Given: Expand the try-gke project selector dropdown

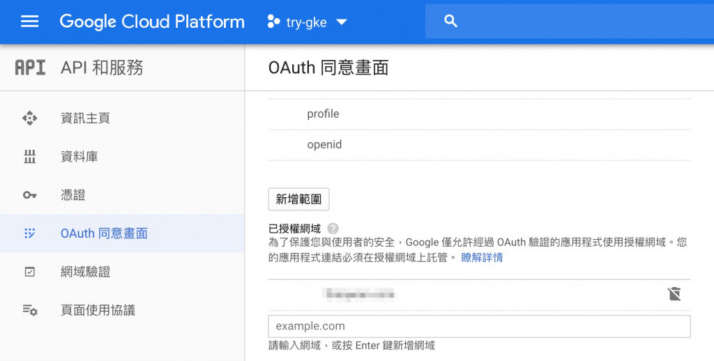Looking at the screenshot, I should pyautogui.click(x=342, y=22).
